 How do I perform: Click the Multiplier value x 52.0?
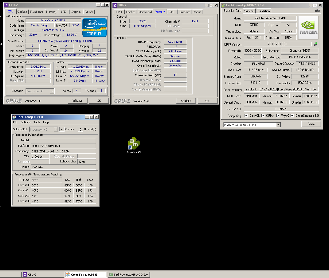tap(38, 71)
